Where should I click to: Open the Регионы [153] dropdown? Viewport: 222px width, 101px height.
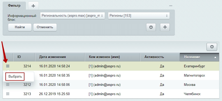[x=139, y=16]
